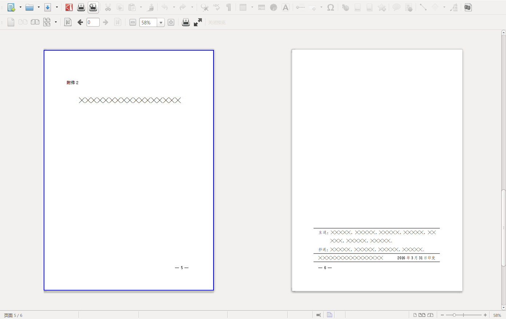This screenshot has width=506, height=319.
Task: Go to next page arrow
Action: 105,22
